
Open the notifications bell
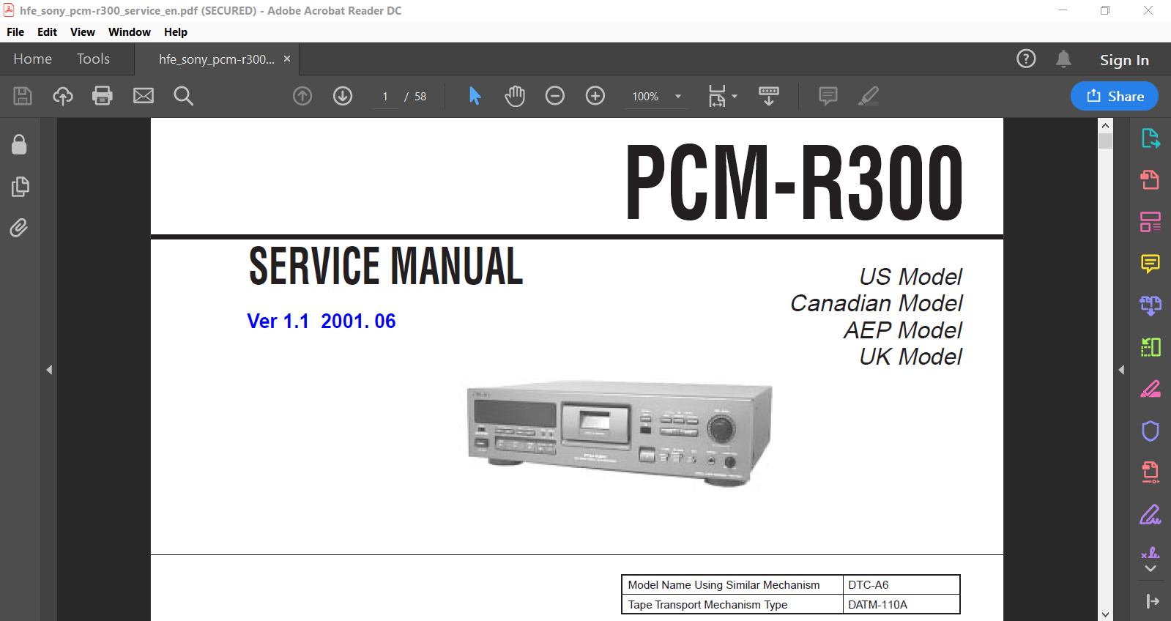click(1063, 59)
